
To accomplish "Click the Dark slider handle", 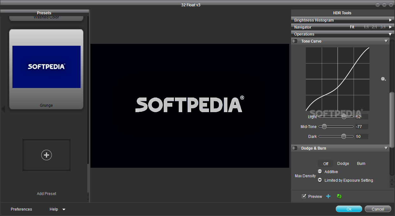I will (343, 136).
